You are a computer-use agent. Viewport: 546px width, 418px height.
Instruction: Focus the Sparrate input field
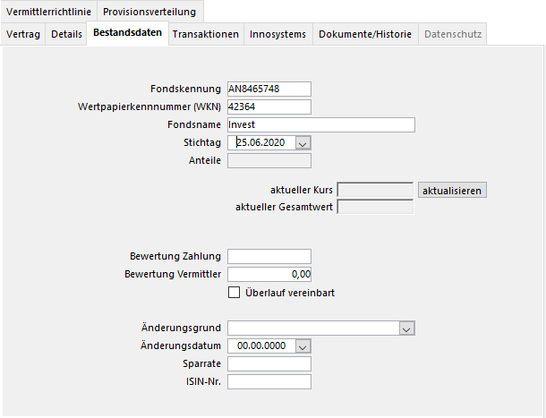tap(269, 364)
